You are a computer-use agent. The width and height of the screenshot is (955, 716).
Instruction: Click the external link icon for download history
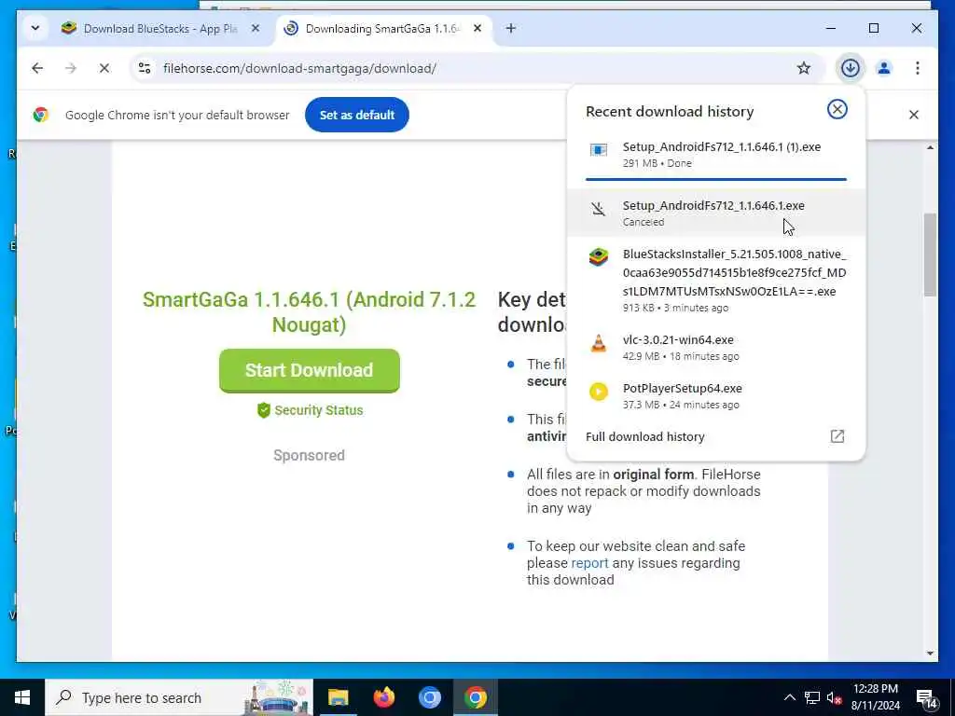pos(837,436)
